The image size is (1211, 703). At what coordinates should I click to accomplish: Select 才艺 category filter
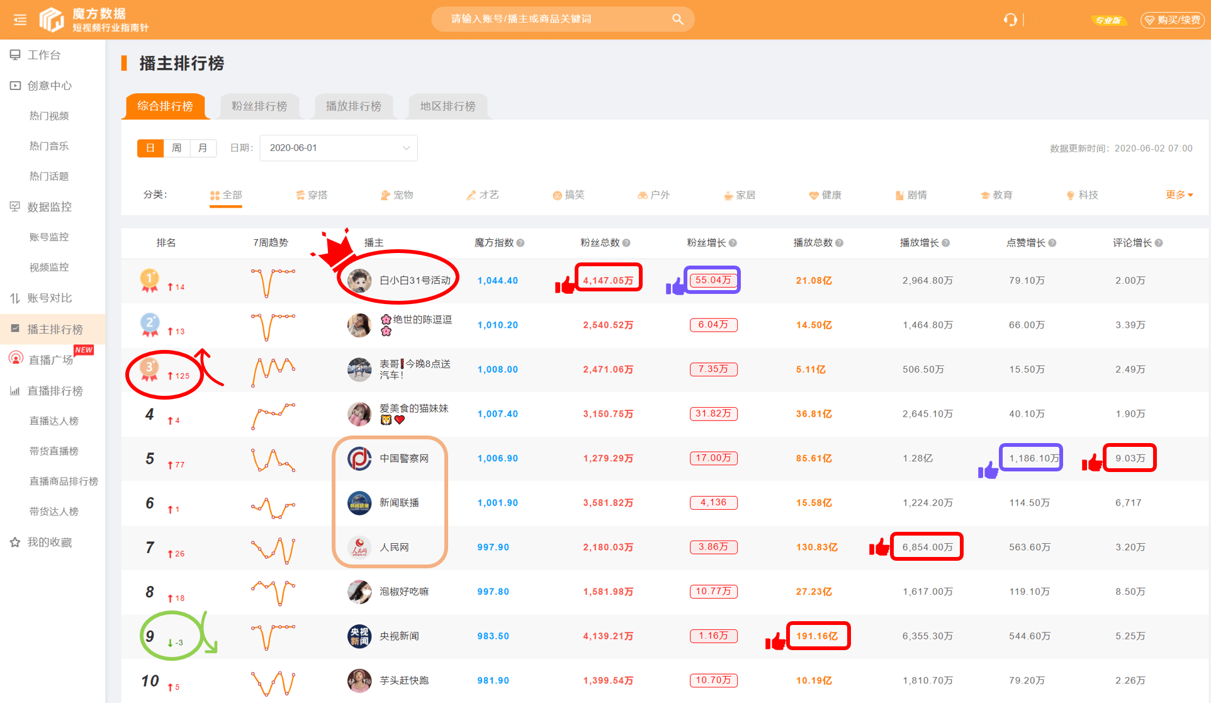click(483, 195)
